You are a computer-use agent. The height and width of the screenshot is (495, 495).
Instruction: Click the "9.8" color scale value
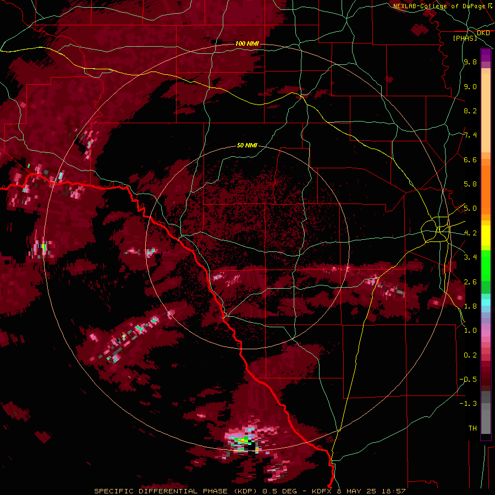tap(470, 62)
